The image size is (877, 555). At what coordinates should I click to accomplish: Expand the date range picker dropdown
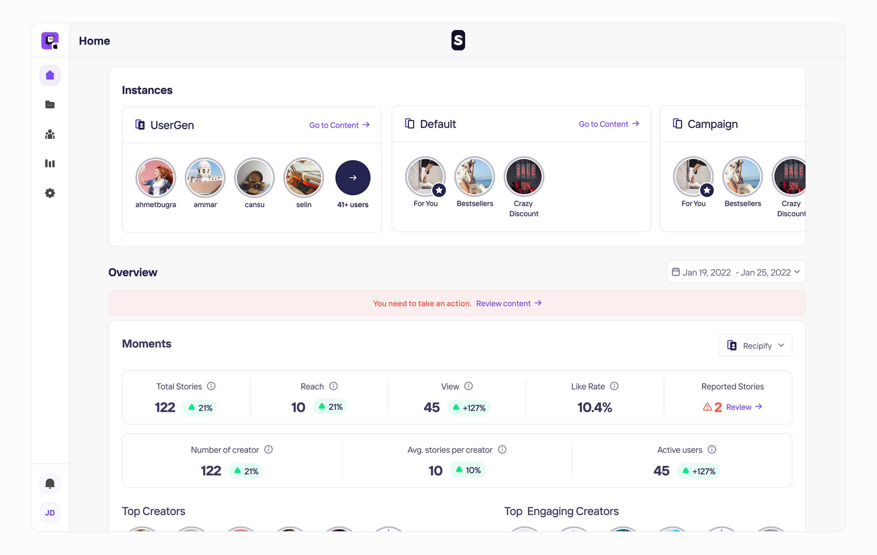736,272
